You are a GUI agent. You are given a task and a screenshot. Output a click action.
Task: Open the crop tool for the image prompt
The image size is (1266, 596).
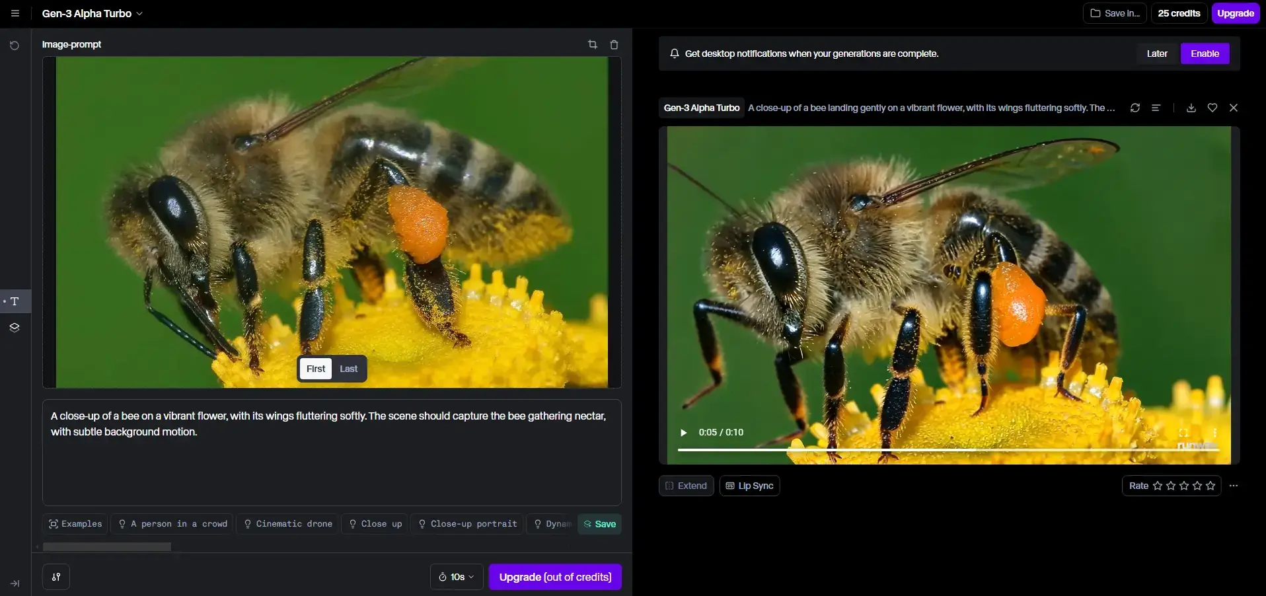pos(591,44)
